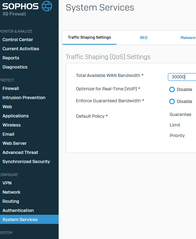Go to Current Activities
Image resolution: width=196 pixels, height=239 pixels.
pyautogui.click(x=21, y=49)
